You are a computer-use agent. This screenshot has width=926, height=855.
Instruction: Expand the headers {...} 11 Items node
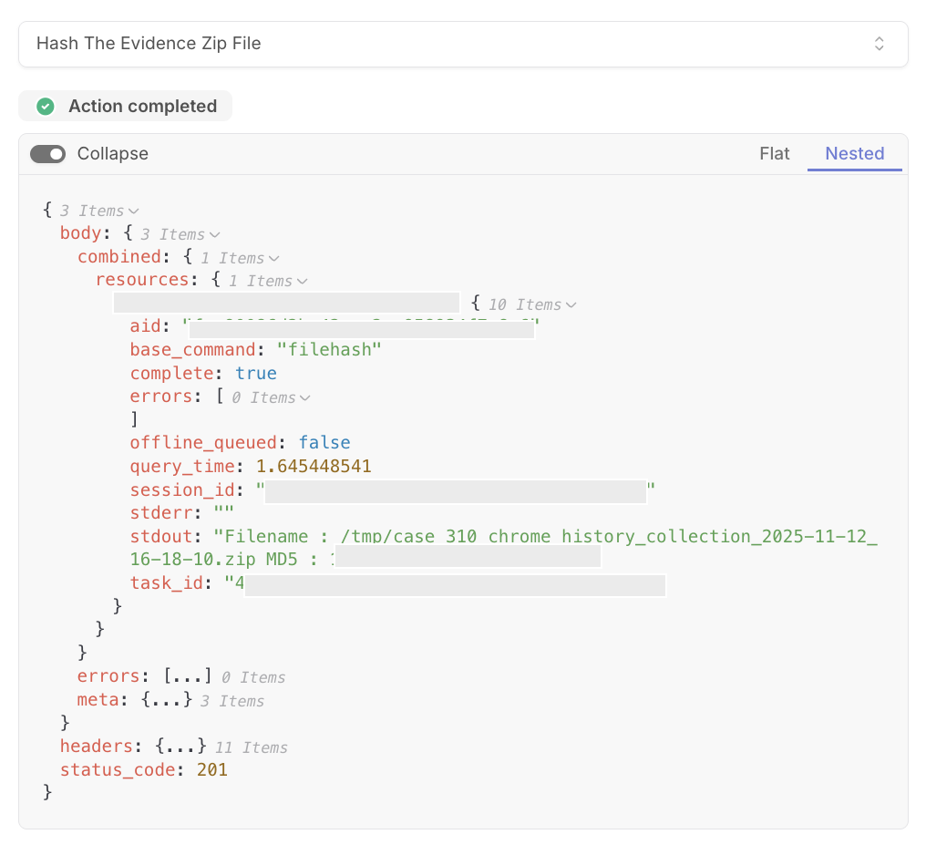coord(180,747)
